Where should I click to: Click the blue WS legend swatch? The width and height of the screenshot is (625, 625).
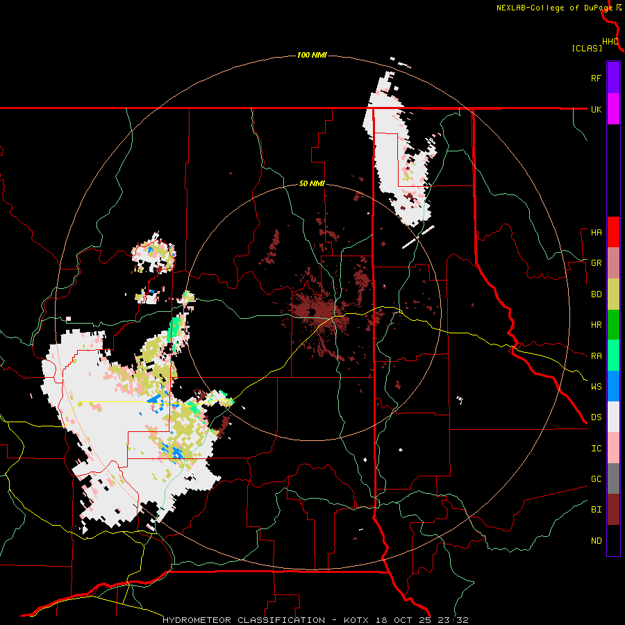(613, 386)
